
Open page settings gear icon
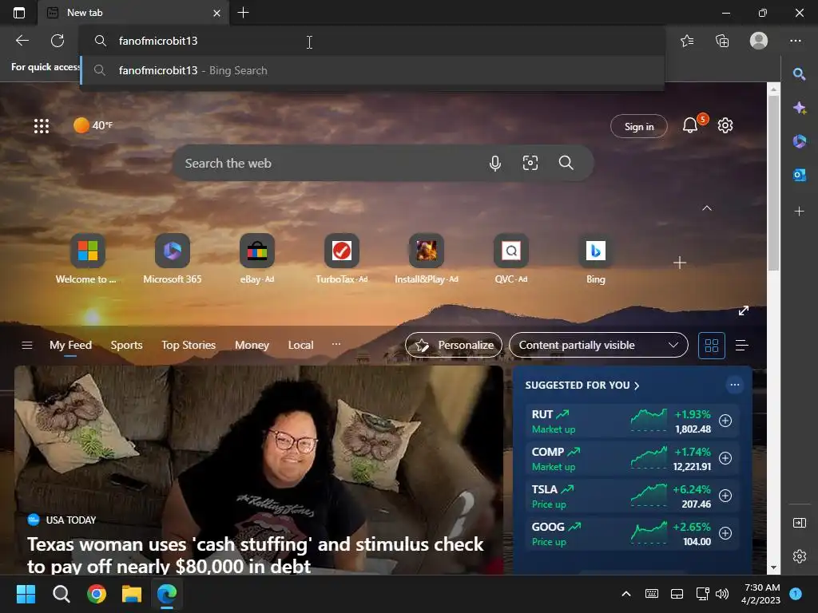tap(725, 125)
